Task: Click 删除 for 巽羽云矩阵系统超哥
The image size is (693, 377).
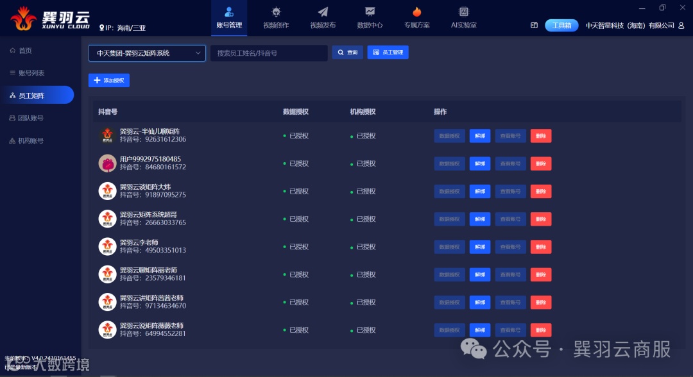Action: pos(540,219)
